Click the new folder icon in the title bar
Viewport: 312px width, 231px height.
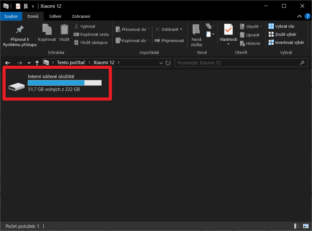click(26, 6)
